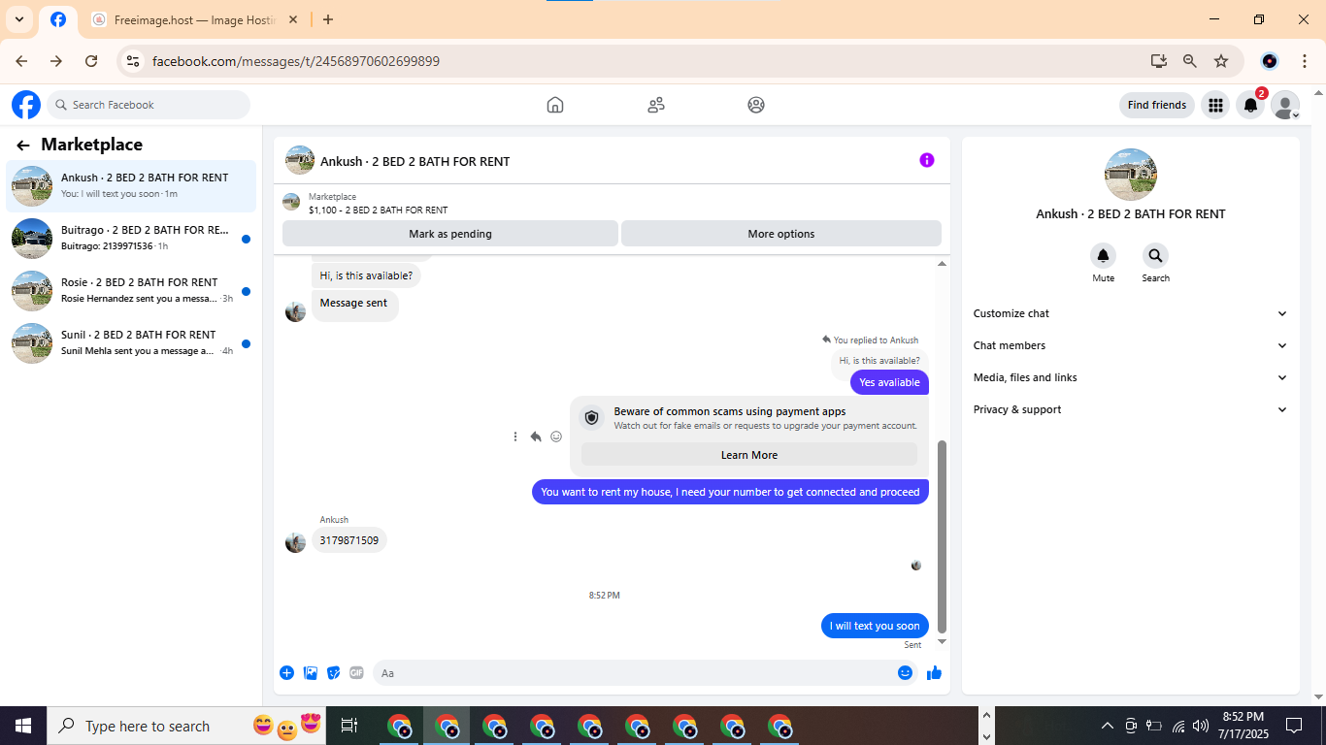Open the Windows Start menu
Viewport: 1326px width, 745px height.
(x=23, y=726)
